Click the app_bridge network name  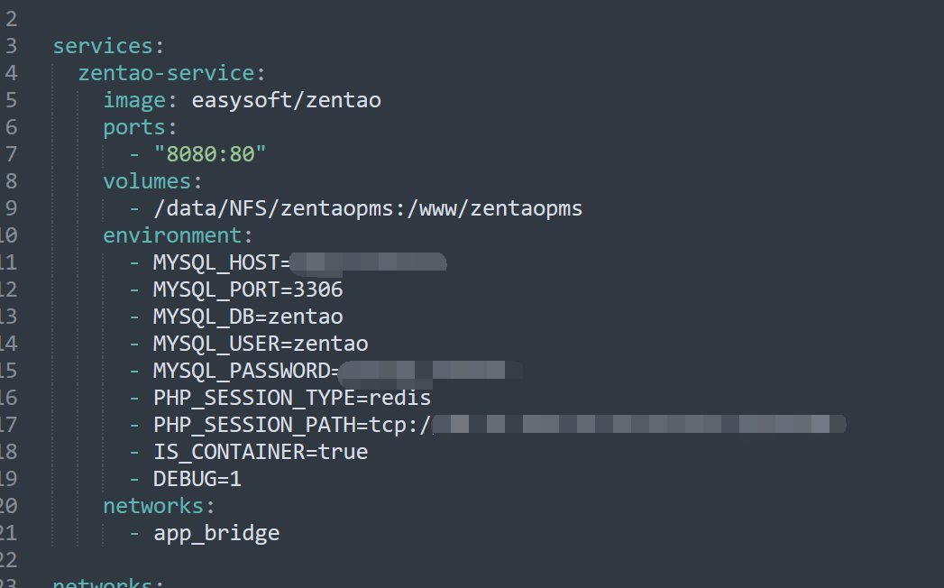tap(216, 533)
